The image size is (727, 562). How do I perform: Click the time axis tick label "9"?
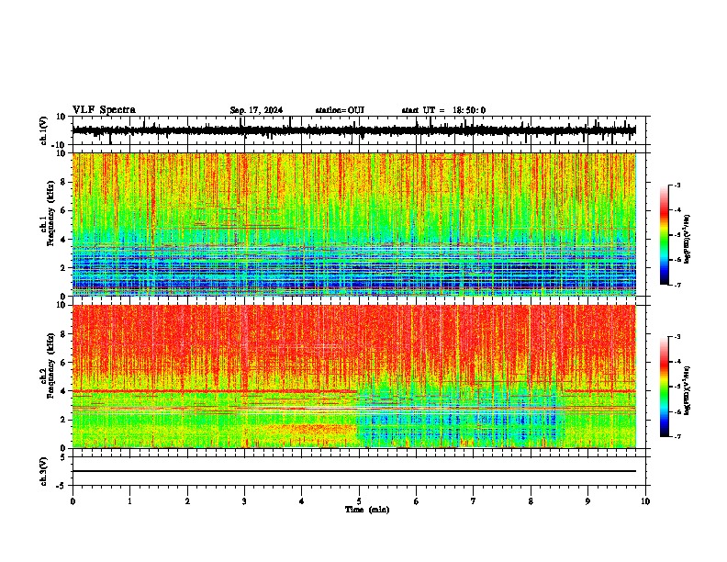pyautogui.click(x=587, y=501)
